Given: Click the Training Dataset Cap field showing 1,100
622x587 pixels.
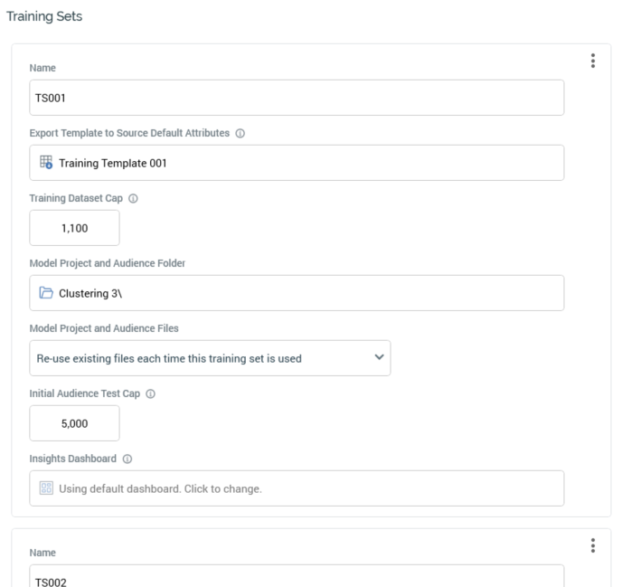Looking at the screenshot, I should coord(74,228).
